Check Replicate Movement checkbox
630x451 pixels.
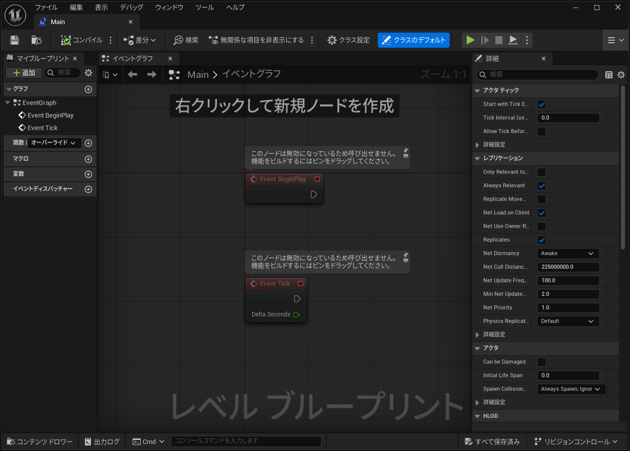pos(542,199)
